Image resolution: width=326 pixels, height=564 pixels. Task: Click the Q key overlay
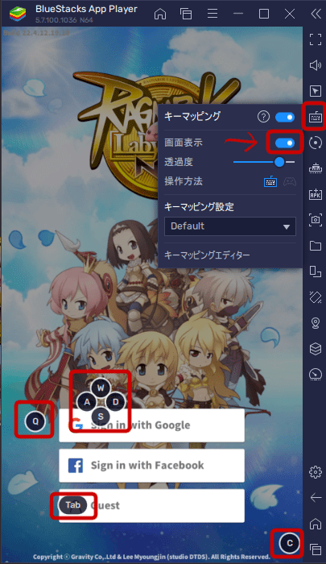click(35, 421)
